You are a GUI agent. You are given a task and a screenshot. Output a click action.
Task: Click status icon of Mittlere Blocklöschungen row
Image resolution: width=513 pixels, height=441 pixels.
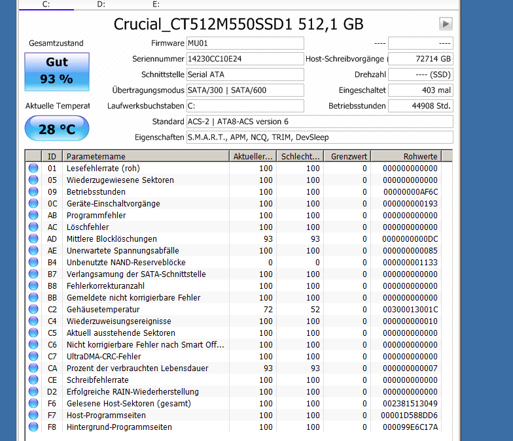33,238
